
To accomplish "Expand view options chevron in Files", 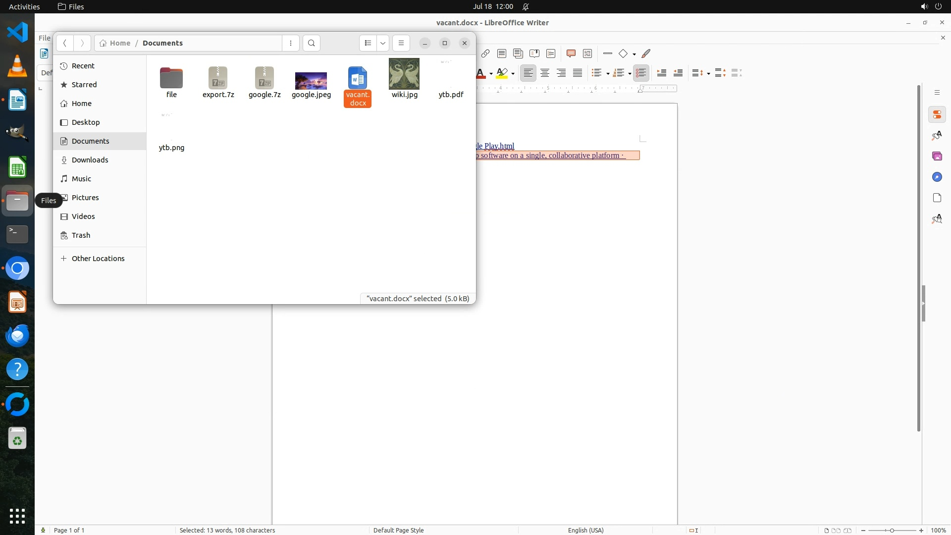I will pos(383,43).
